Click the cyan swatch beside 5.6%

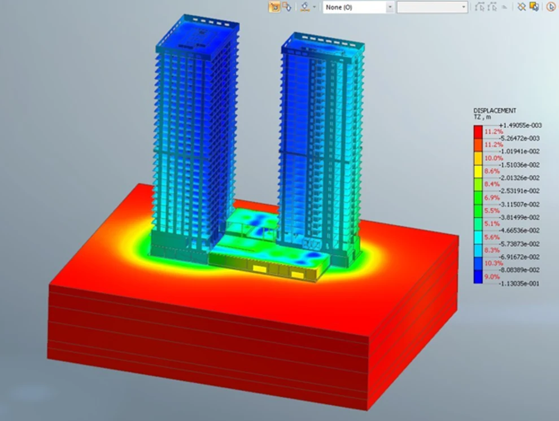pyautogui.click(x=478, y=237)
